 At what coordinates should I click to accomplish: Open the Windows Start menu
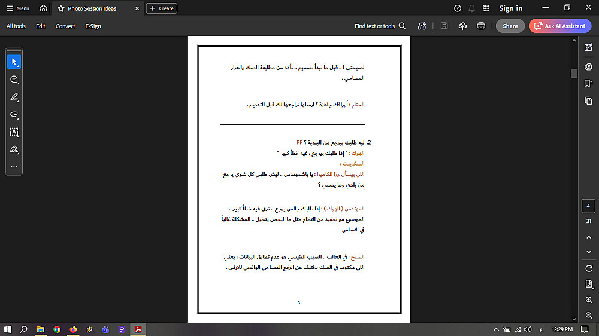[x=8, y=329]
